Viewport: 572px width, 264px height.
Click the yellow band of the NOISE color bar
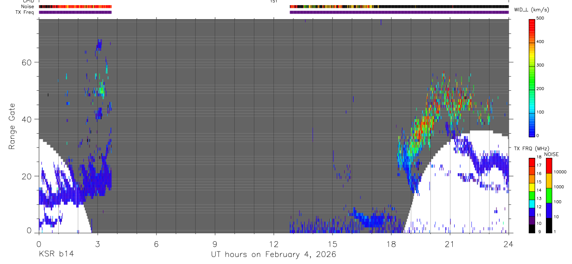click(x=549, y=181)
